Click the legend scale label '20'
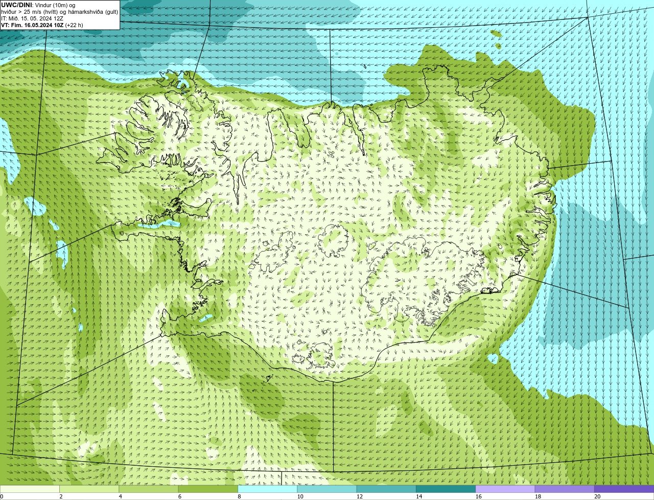 tap(597, 496)
